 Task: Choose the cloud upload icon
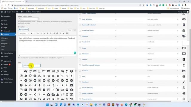tap(53, 95)
